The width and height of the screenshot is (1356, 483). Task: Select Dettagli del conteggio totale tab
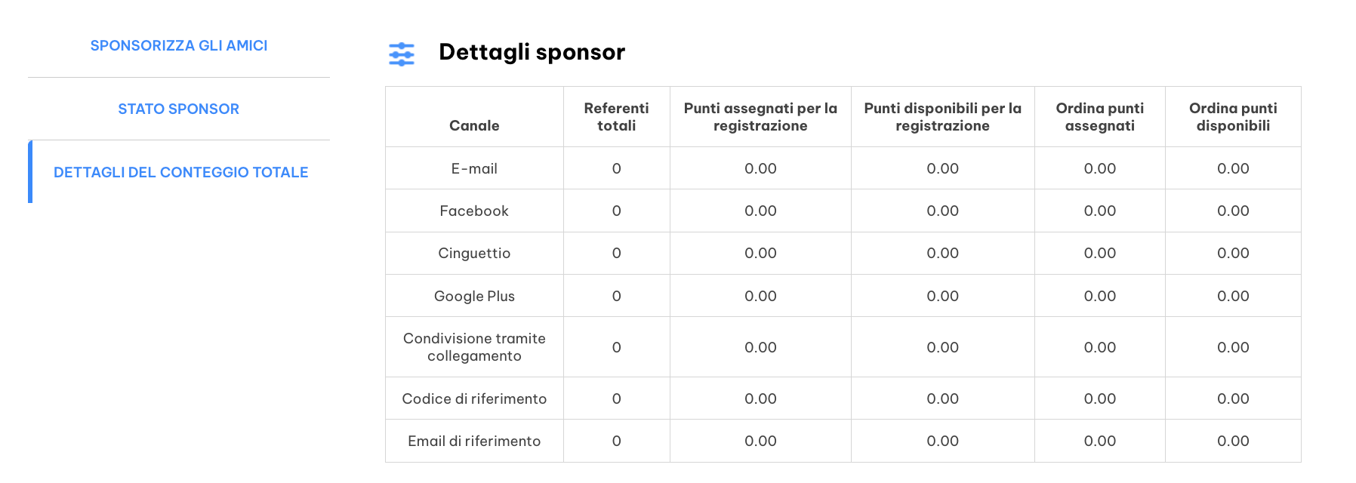[x=180, y=172]
